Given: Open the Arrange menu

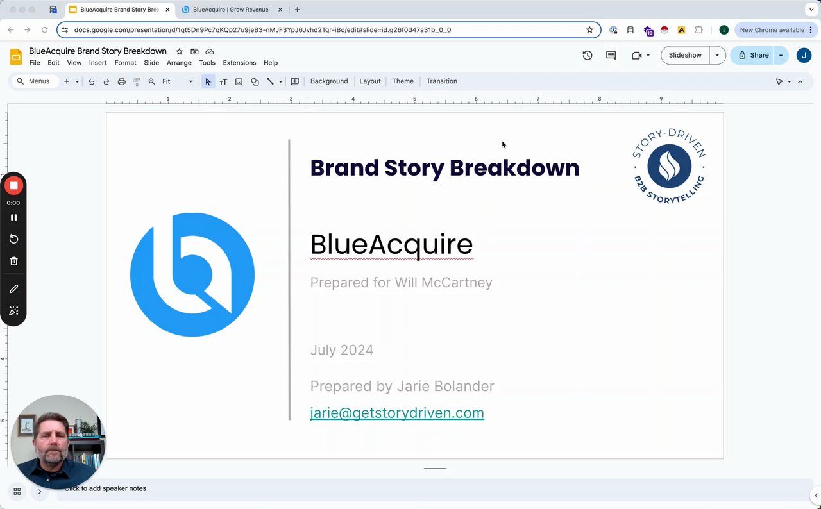Looking at the screenshot, I should click(x=179, y=63).
